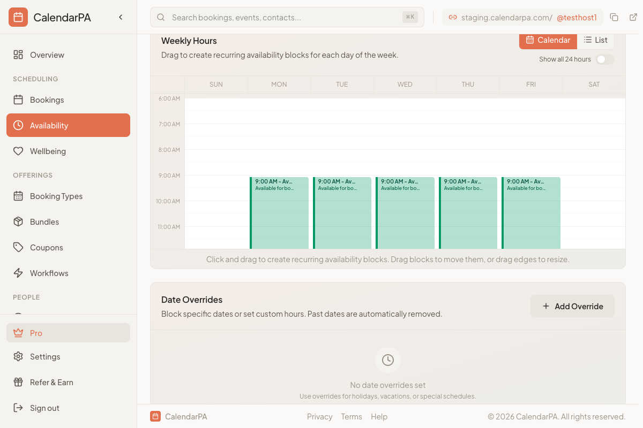Select the Bundles tag icon
643x428 pixels.
18,221
